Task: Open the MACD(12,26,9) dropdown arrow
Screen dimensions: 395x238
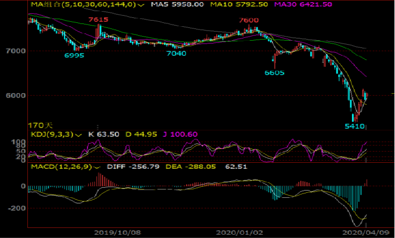Action: click(x=97, y=166)
